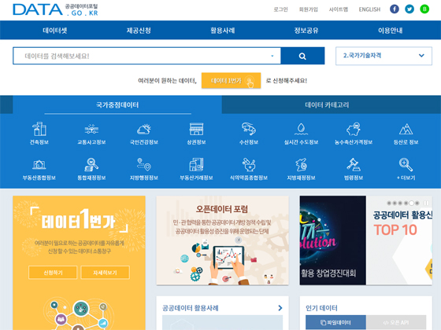Open the 수산정보 shrimp icon

click(249, 129)
